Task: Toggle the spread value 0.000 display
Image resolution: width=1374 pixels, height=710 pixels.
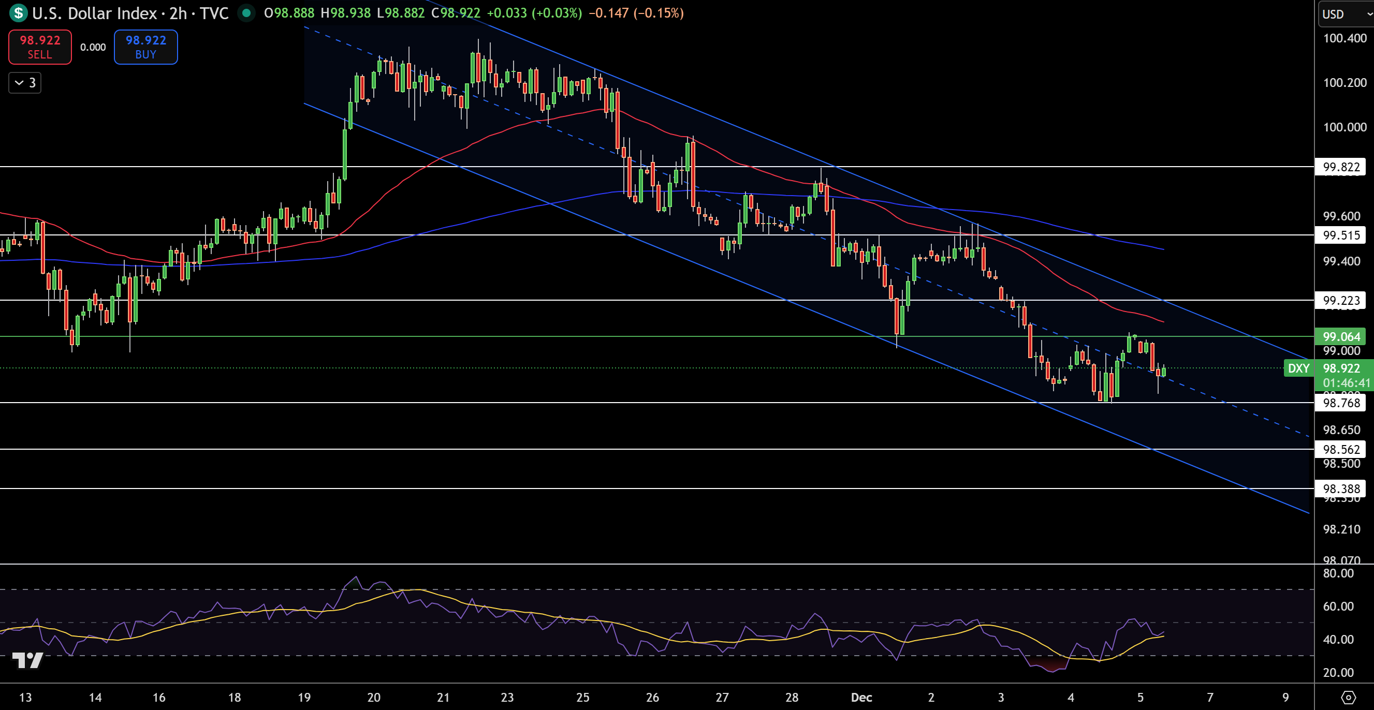Action: [x=93, y=47]
